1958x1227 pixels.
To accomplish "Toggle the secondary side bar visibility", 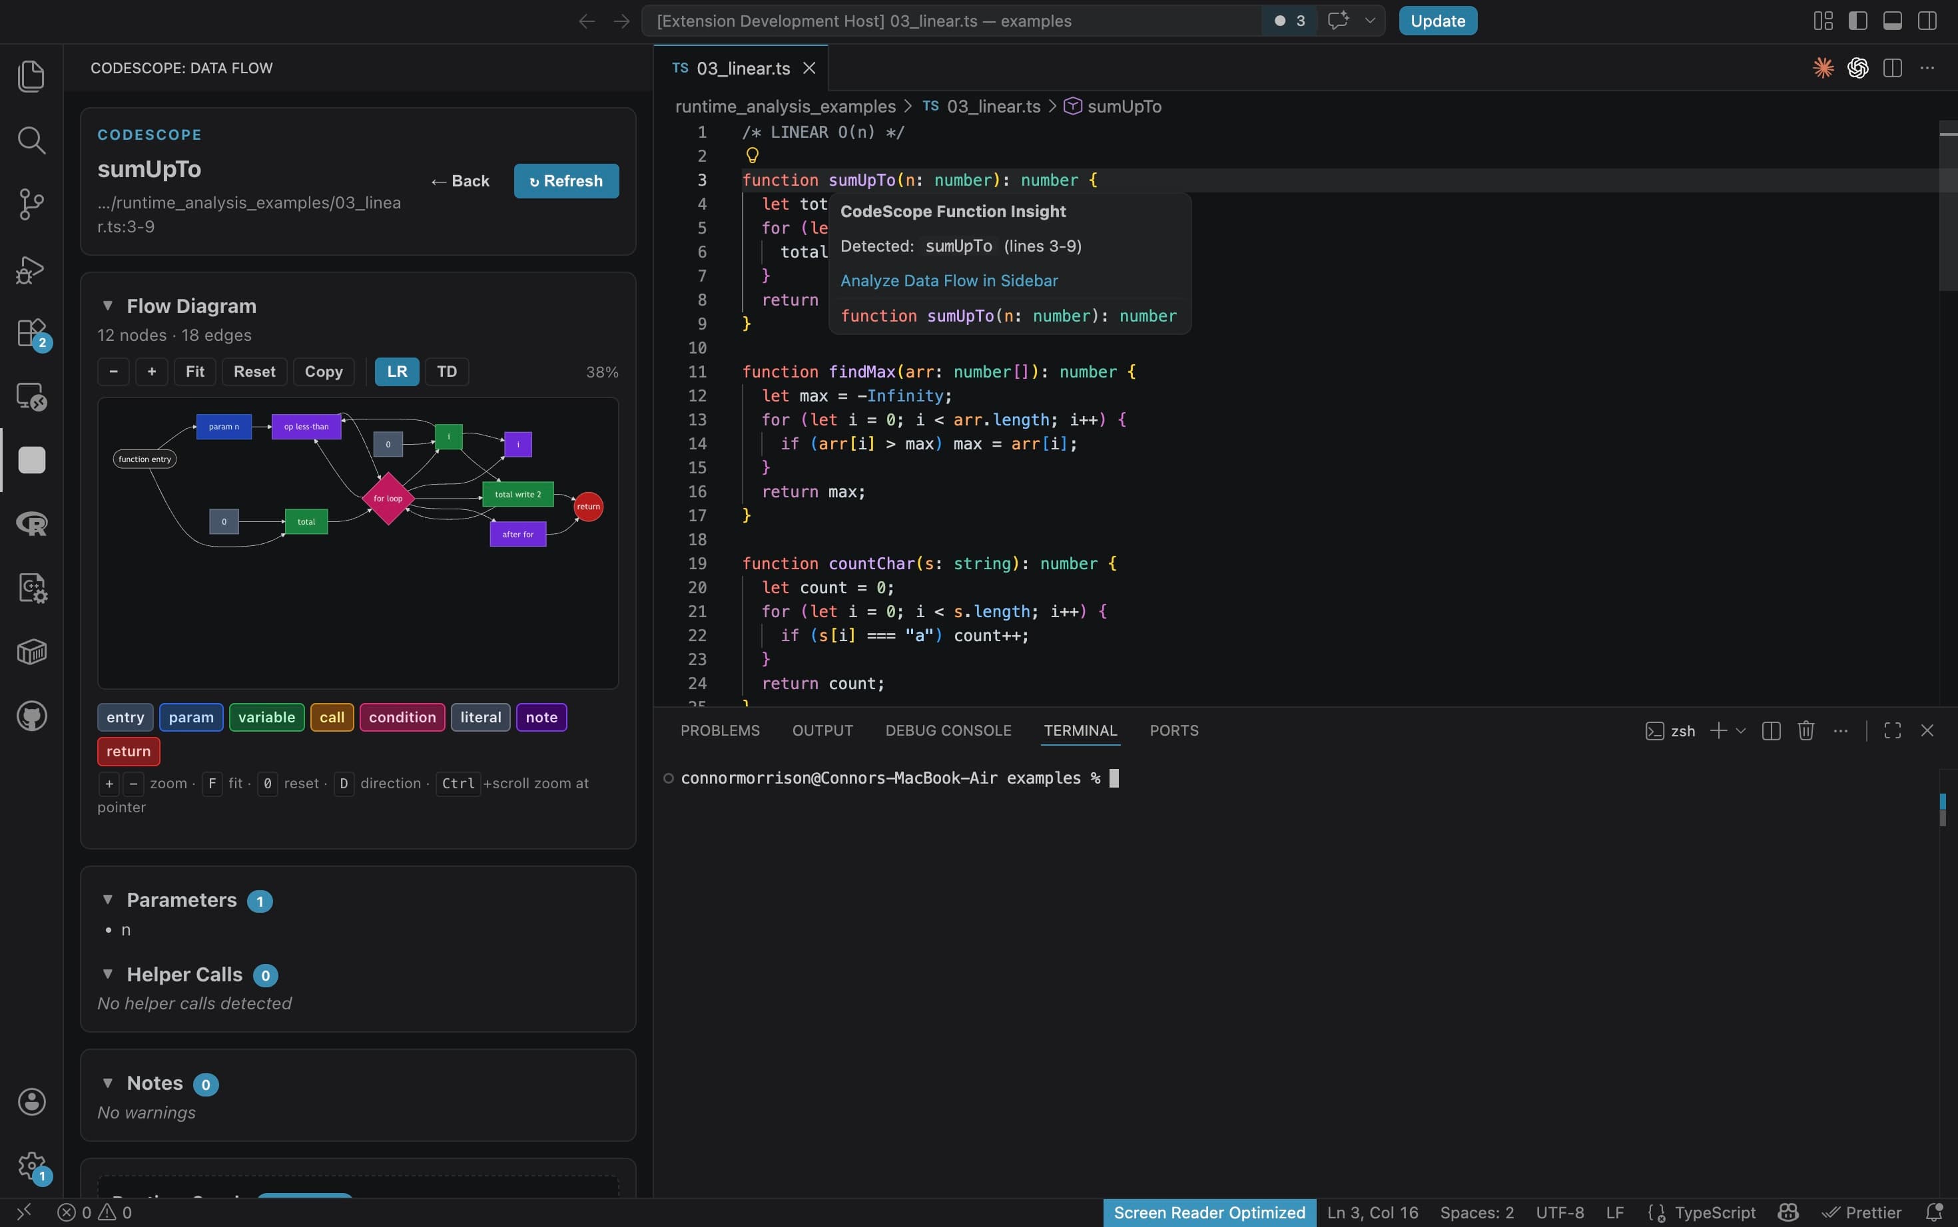I will (x=1927, y=21).
